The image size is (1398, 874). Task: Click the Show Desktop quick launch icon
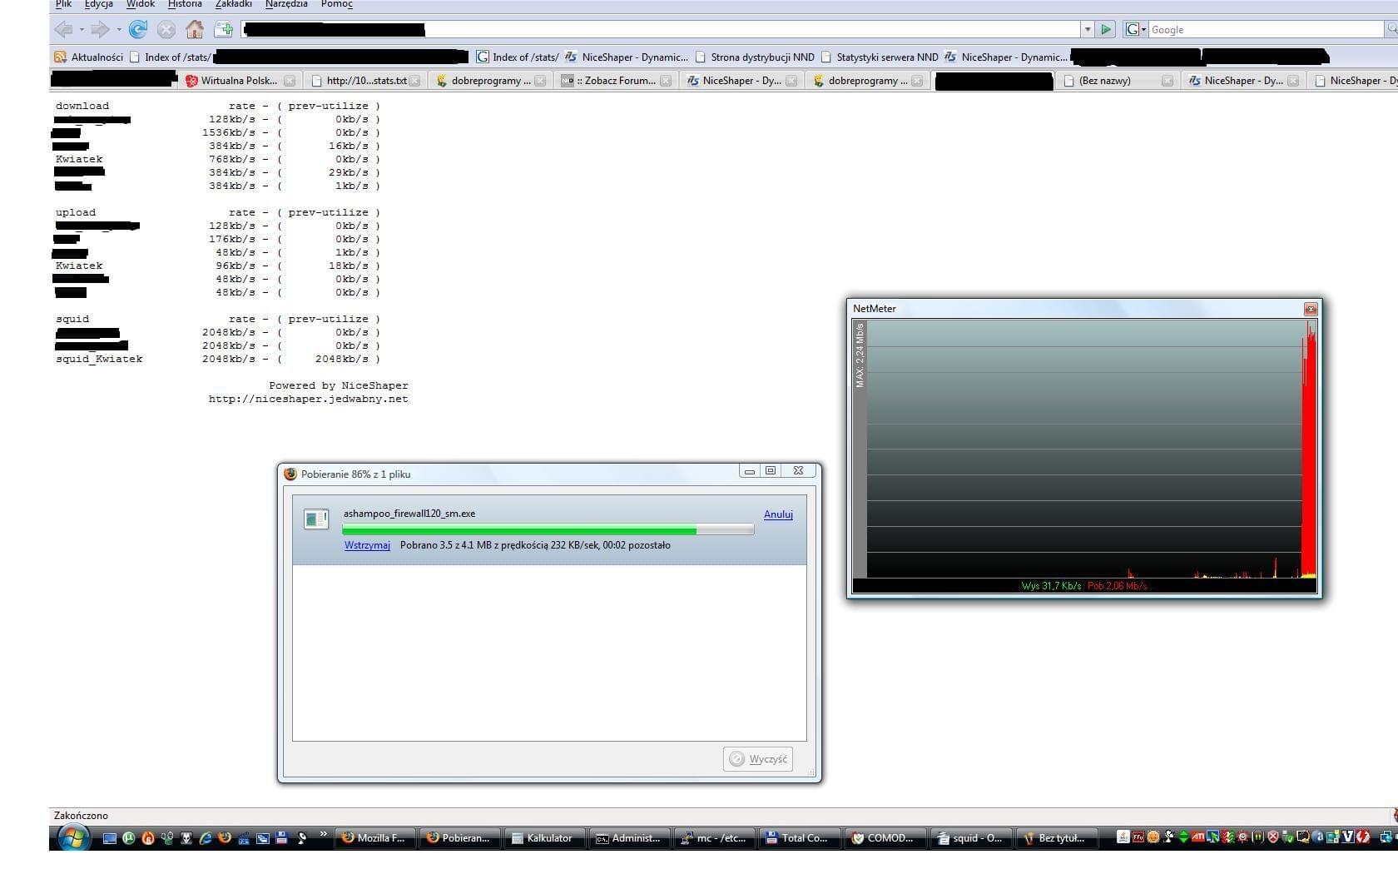(110, 838)
